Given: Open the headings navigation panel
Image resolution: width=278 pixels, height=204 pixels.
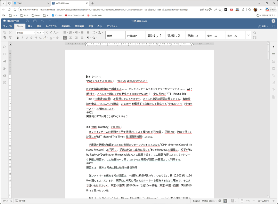Looking at the screenshot, I should [5, 68].
